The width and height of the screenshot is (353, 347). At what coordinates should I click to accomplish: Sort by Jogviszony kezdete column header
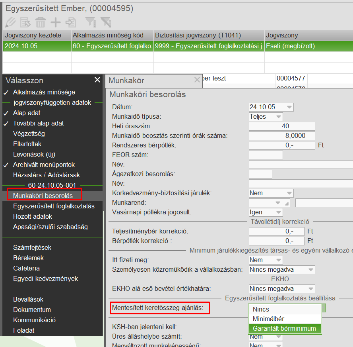pyautogui.click(x=37, y=35)
